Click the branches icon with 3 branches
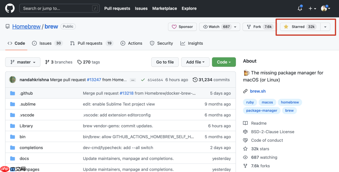The width and height of the screenshot is (339, 172). pos(47,62)
